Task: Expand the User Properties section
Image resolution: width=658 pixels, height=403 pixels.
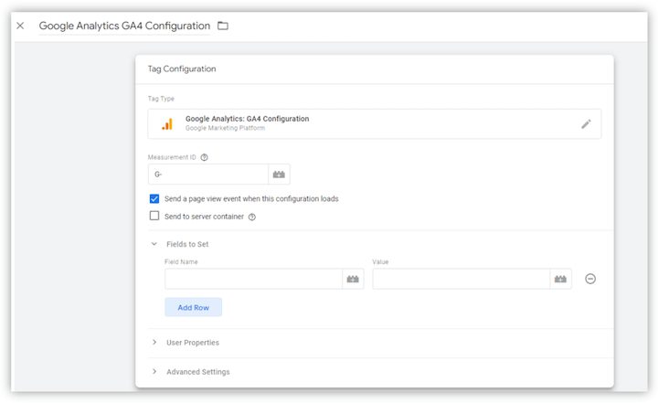Action: coord(154,342)
